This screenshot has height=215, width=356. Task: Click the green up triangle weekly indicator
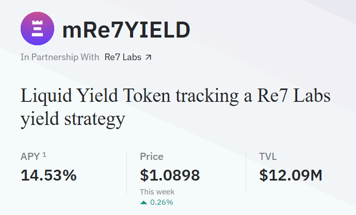click(144, 202)
